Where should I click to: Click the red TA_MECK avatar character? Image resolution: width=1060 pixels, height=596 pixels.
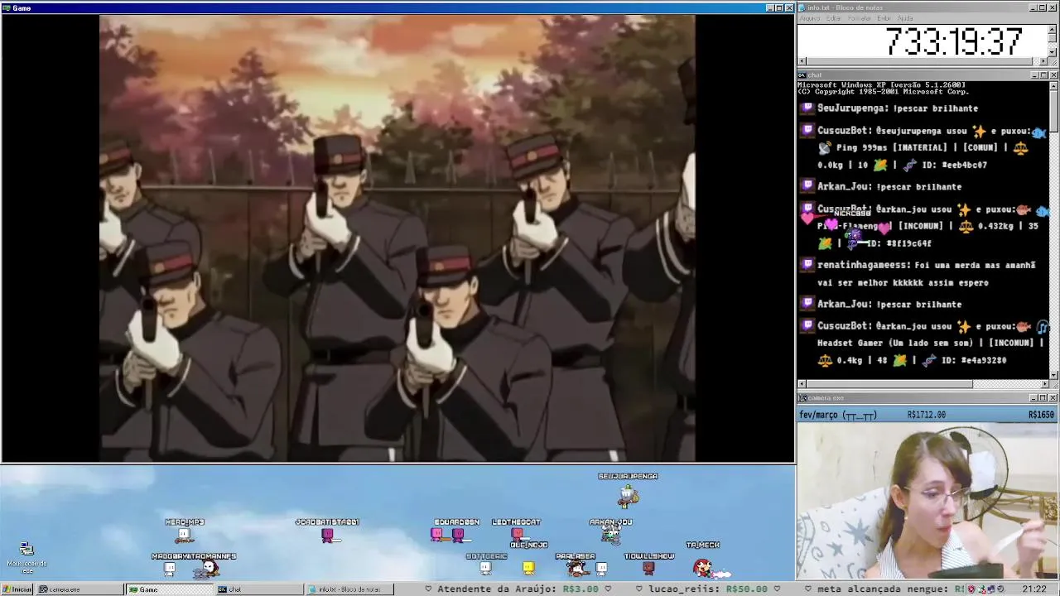pos(703,567)
